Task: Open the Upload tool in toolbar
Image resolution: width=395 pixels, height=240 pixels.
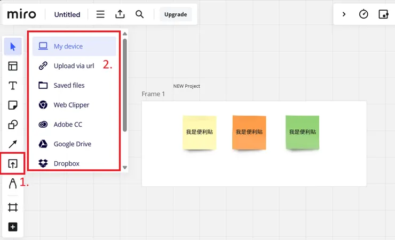Action: tap(13, 164)
